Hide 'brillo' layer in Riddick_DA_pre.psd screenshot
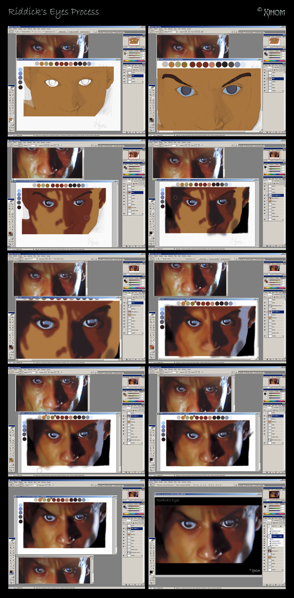 coord(264,560)
